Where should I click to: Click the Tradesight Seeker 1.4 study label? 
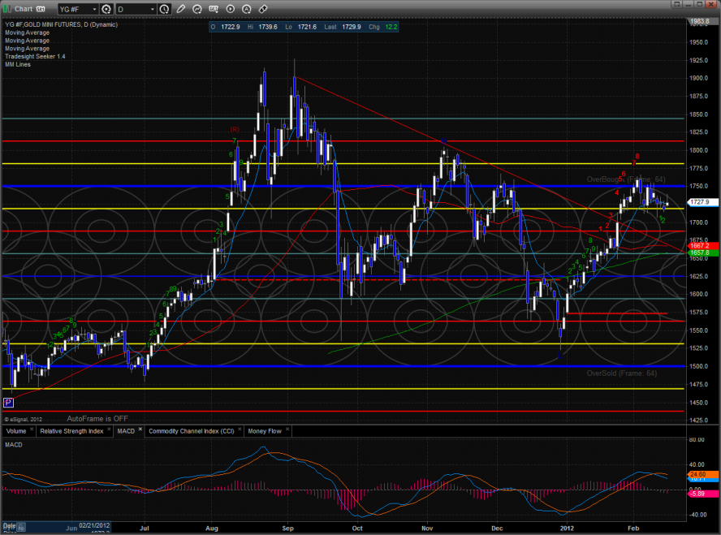pyautogui.click(x=35, y=57)
